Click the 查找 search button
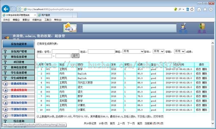This screenshot has width=216, height=129. (x=75, y=56)
